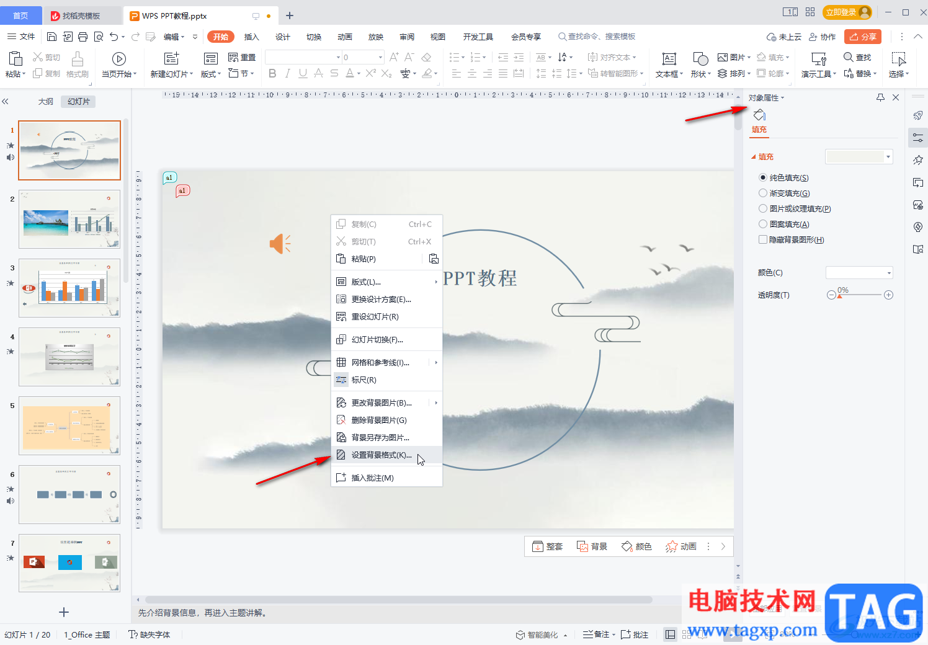Enable the 隐藏背景图形 checkbox
The height and width of the screenshot is (645, 928).
(763, 239)
